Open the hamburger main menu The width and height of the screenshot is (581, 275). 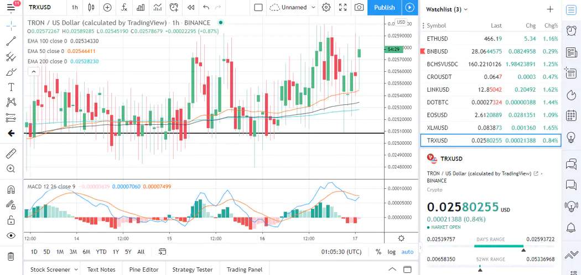[11, 7]
